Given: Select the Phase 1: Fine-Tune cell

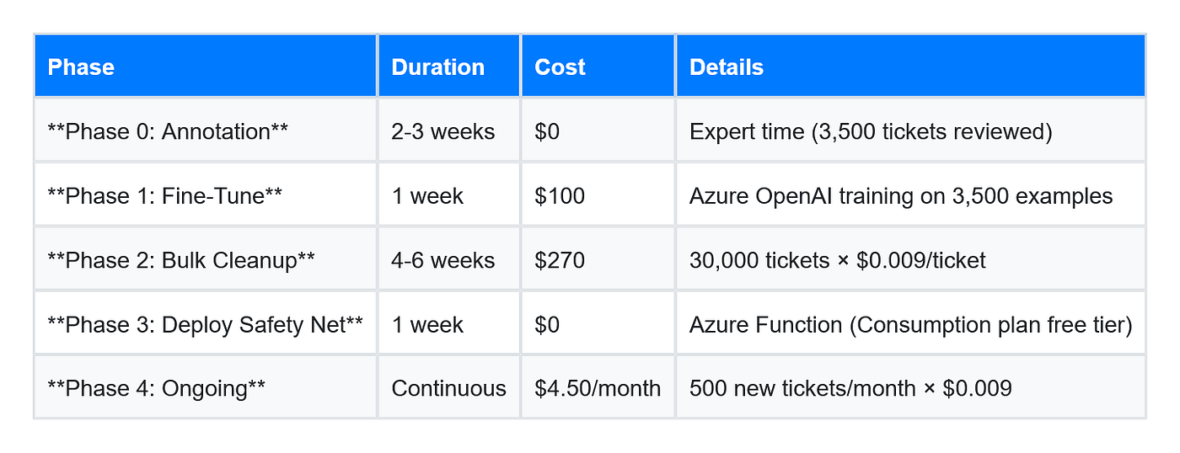Looking at the screenshot, I should (x=206, y=195).
